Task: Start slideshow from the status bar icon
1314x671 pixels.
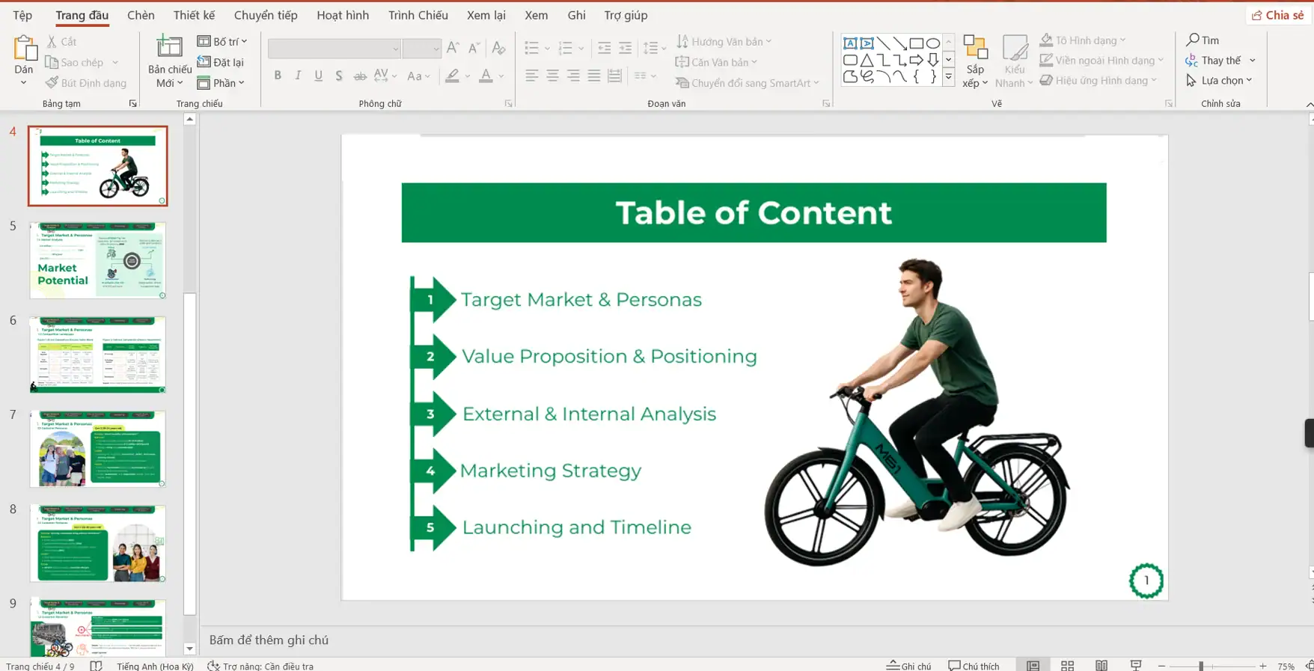Action: pyautogui.click(x=1136, y=666)
